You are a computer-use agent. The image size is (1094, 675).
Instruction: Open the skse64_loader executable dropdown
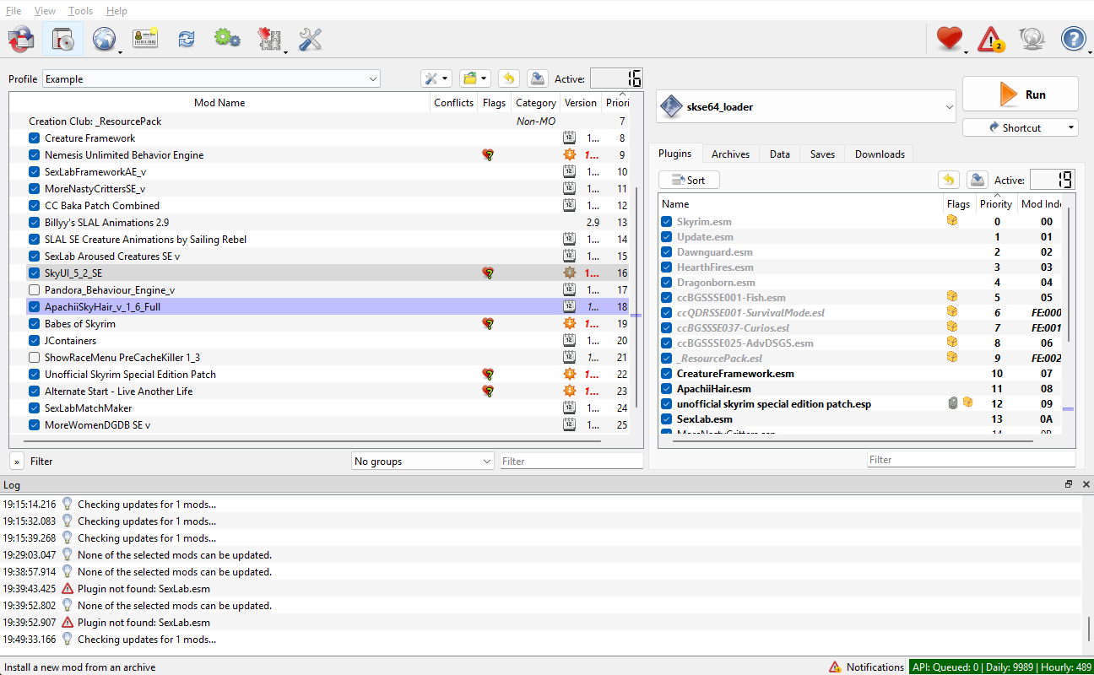[806, 107]
